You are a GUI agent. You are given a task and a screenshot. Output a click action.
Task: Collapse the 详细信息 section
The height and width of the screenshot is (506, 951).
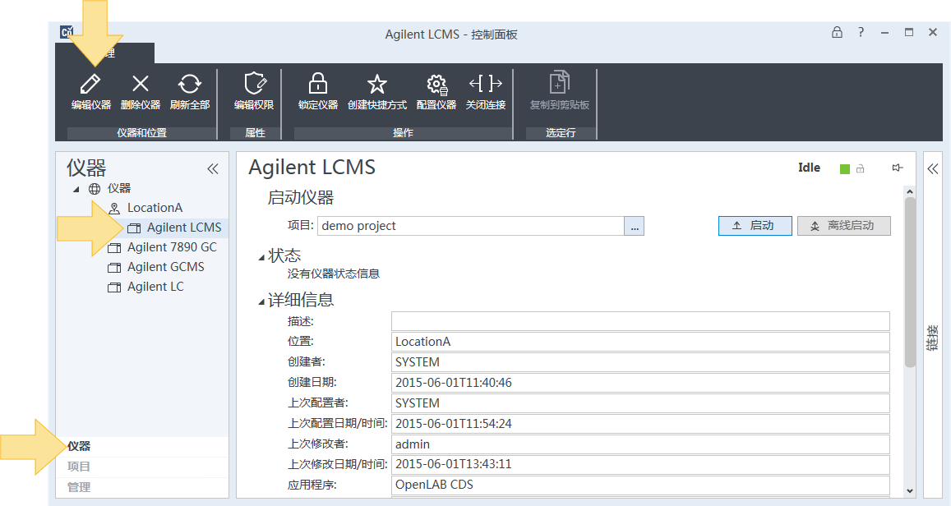pyautogui.click(x=262, y=301)
